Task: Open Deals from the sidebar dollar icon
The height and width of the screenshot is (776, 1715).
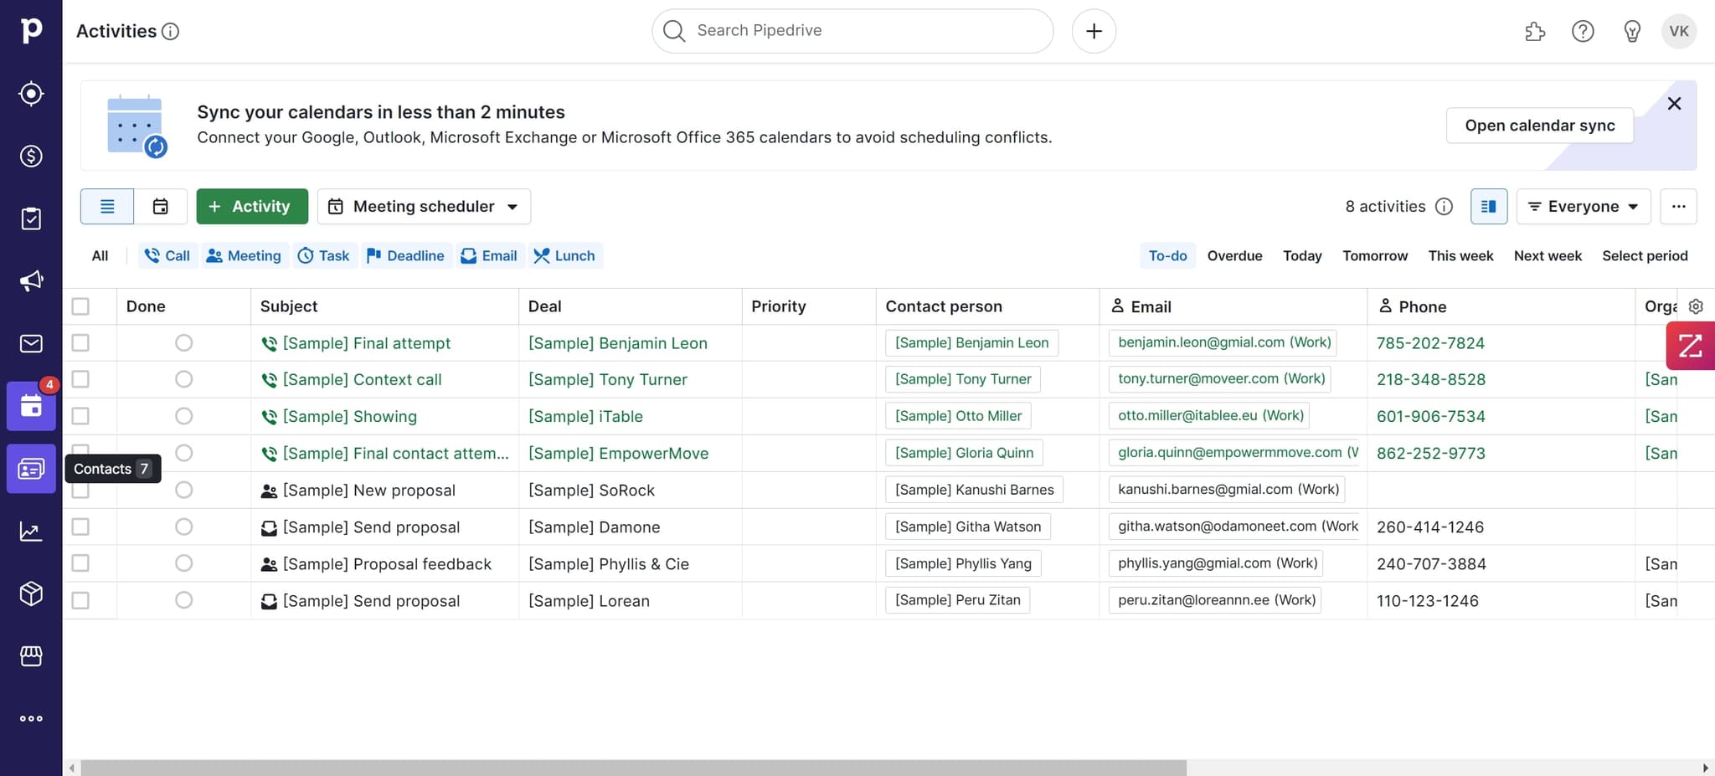Action: 31,156
